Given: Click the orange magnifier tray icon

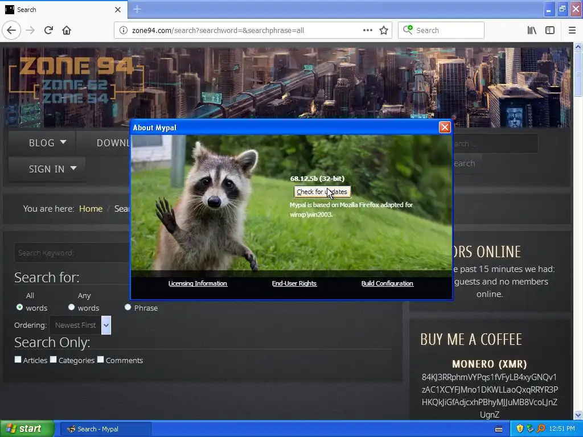Looking at the screenshot, I should coord(541,428).
